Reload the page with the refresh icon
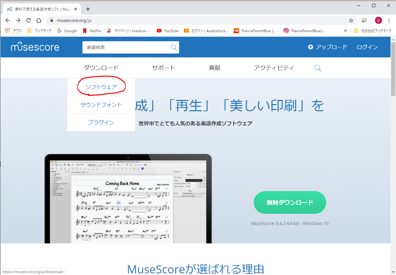Screen dimensions: 396x275 point(28,20)
